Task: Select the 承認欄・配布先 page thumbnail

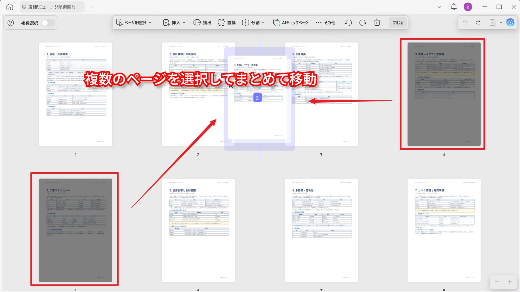Action: 321,230
